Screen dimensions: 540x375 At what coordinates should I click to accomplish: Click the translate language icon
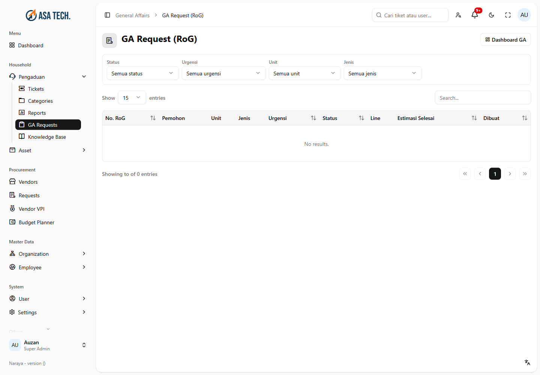[x=527, y=362]
